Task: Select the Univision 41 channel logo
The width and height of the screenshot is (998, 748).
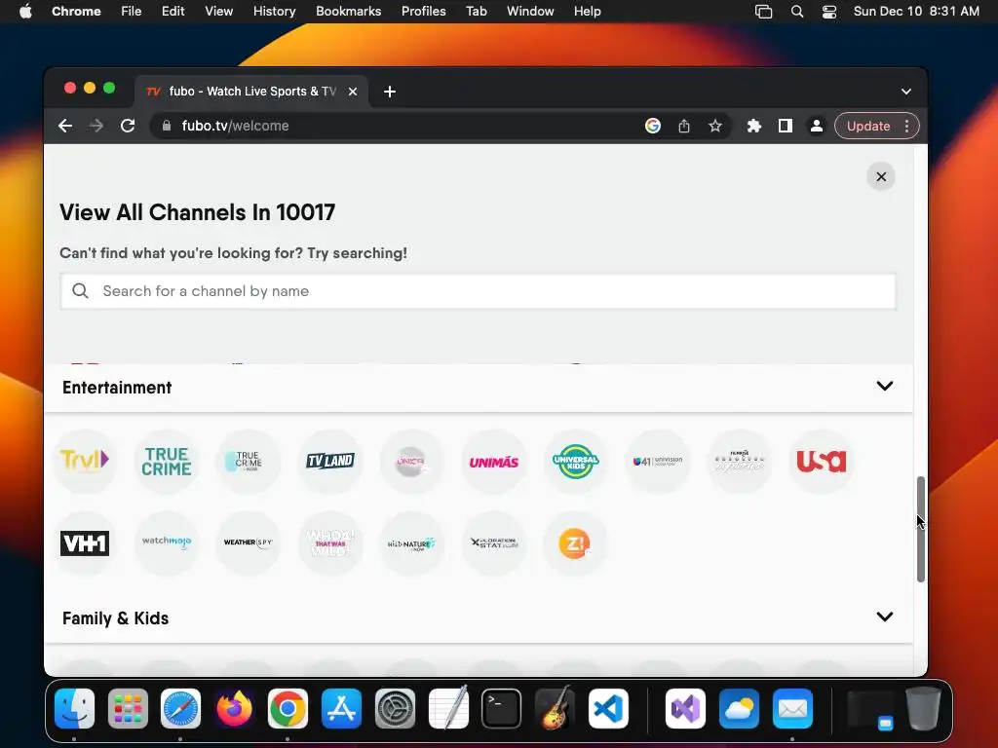Action: [x=658, y=461]
